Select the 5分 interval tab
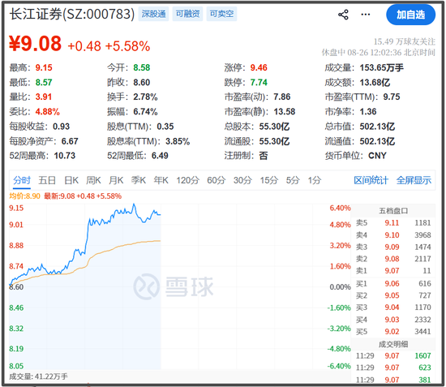The width and height of the screenshot is (446, 387). pos(293,180)
